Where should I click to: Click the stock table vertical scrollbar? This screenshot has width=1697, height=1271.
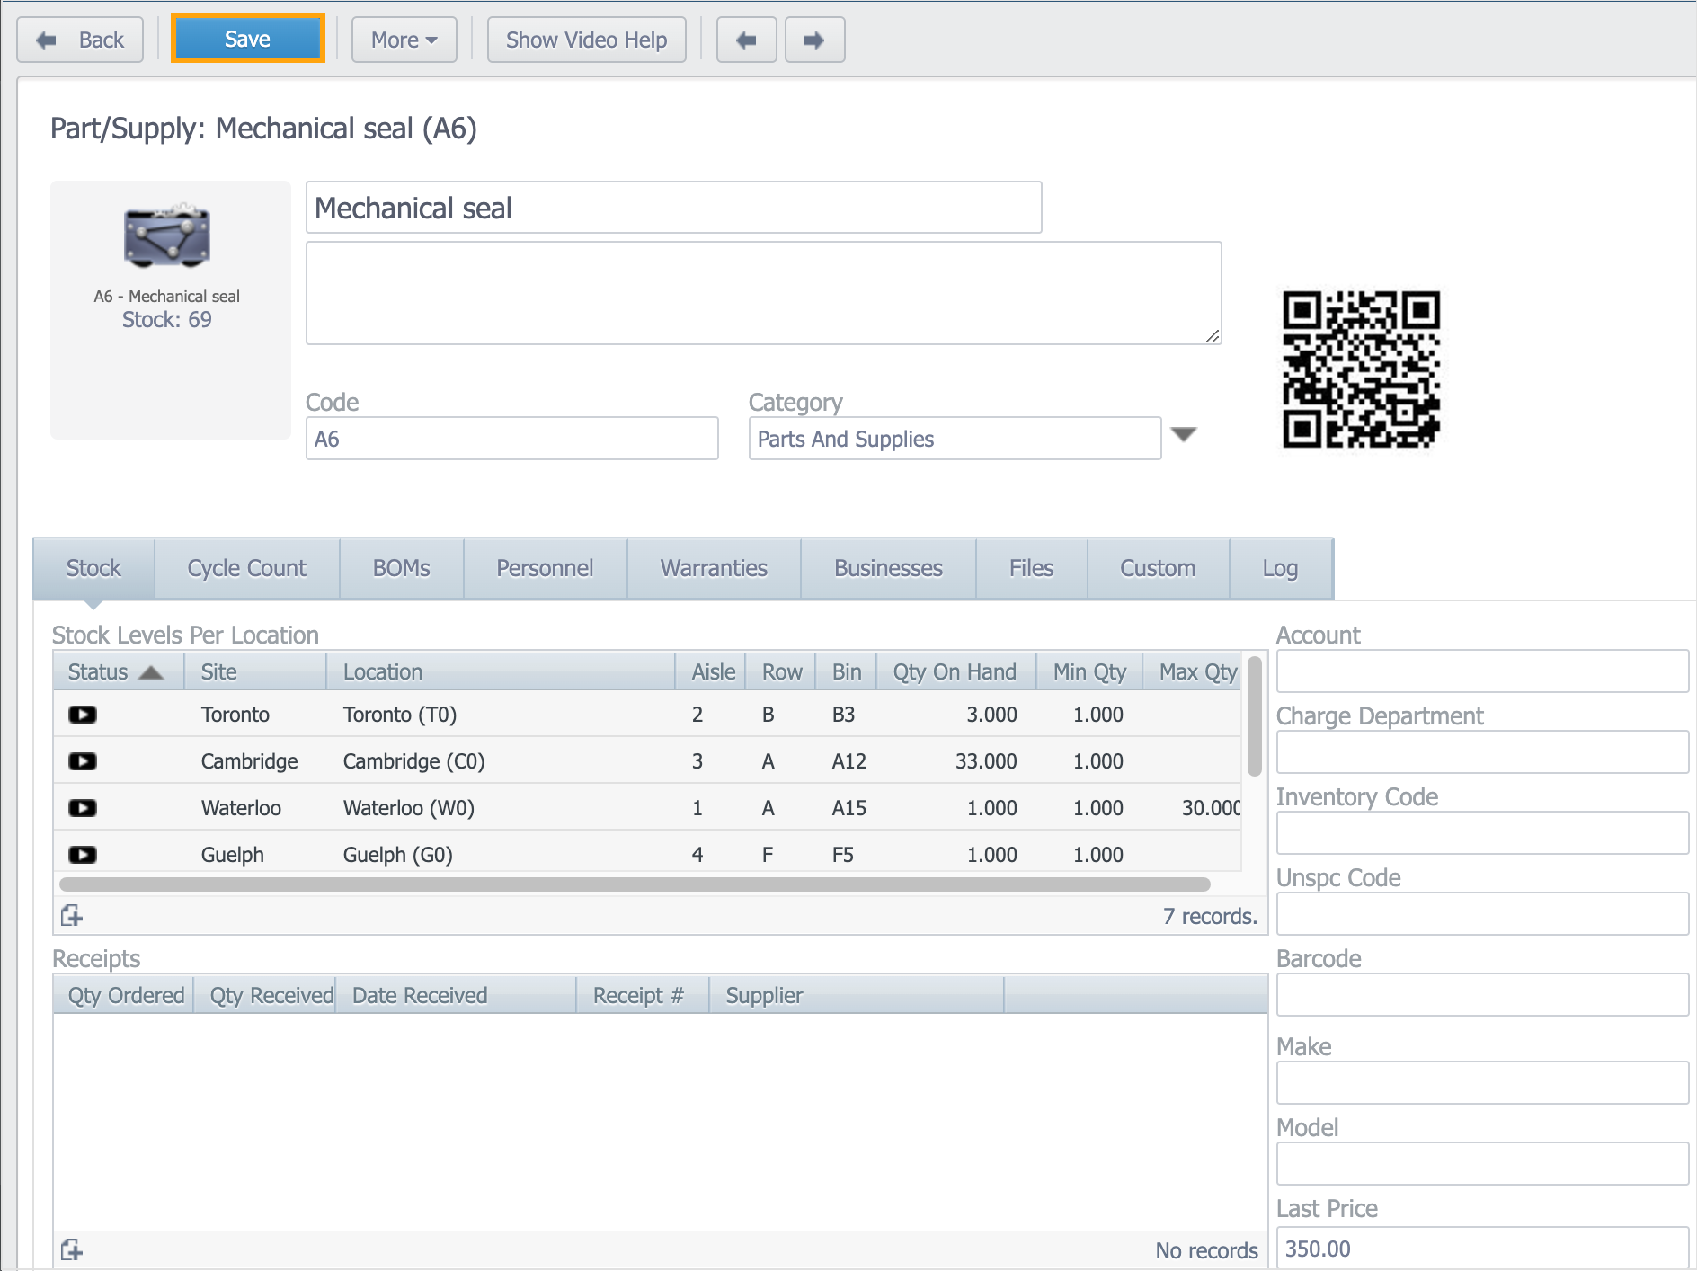click(1255, 716)
